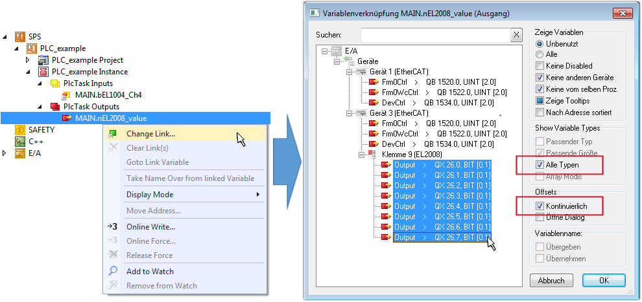Expand the E/A node in project tree

point(6,153)
